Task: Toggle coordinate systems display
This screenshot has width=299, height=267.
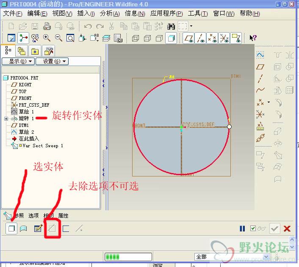Action: coord(224,38)
